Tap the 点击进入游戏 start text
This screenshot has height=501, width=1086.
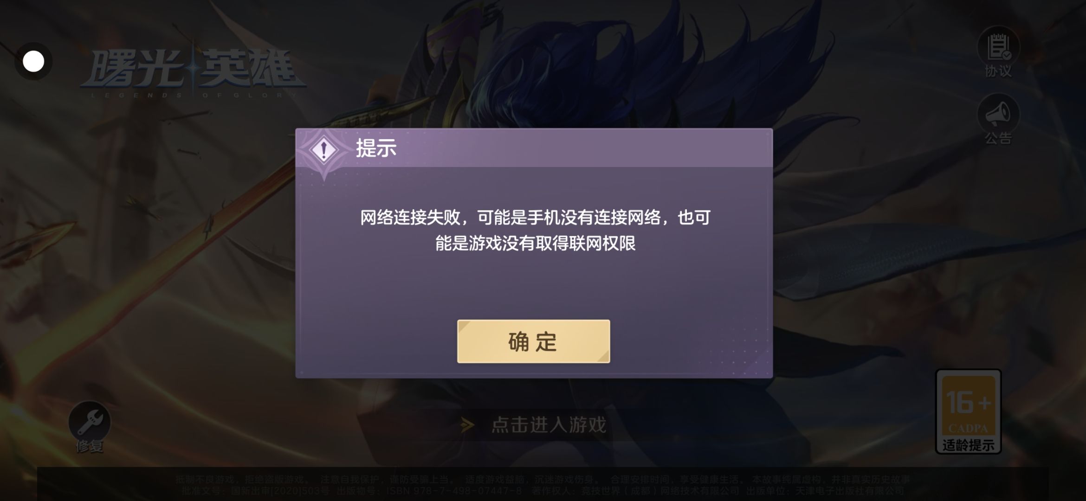click(x=549, y=424)
